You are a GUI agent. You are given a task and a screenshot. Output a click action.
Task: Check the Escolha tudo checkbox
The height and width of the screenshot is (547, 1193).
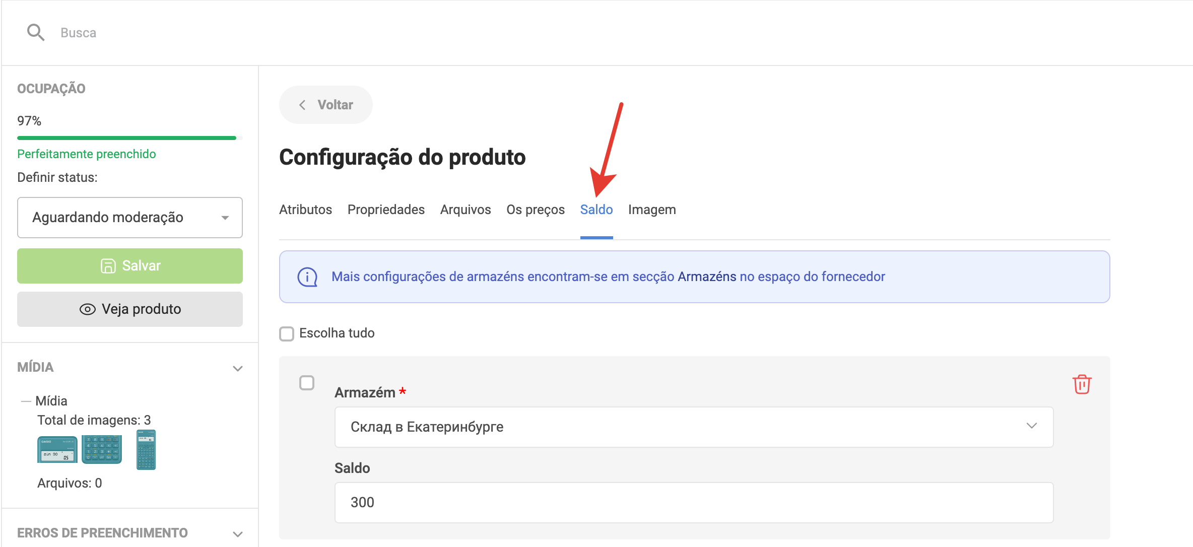coord(287,333)
